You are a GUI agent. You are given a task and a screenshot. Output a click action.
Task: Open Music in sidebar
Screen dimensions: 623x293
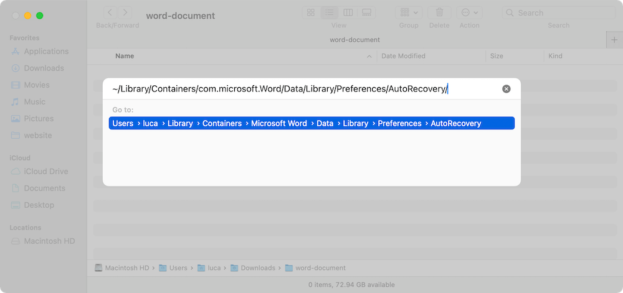pyautogui.click(x=34, y=102)
